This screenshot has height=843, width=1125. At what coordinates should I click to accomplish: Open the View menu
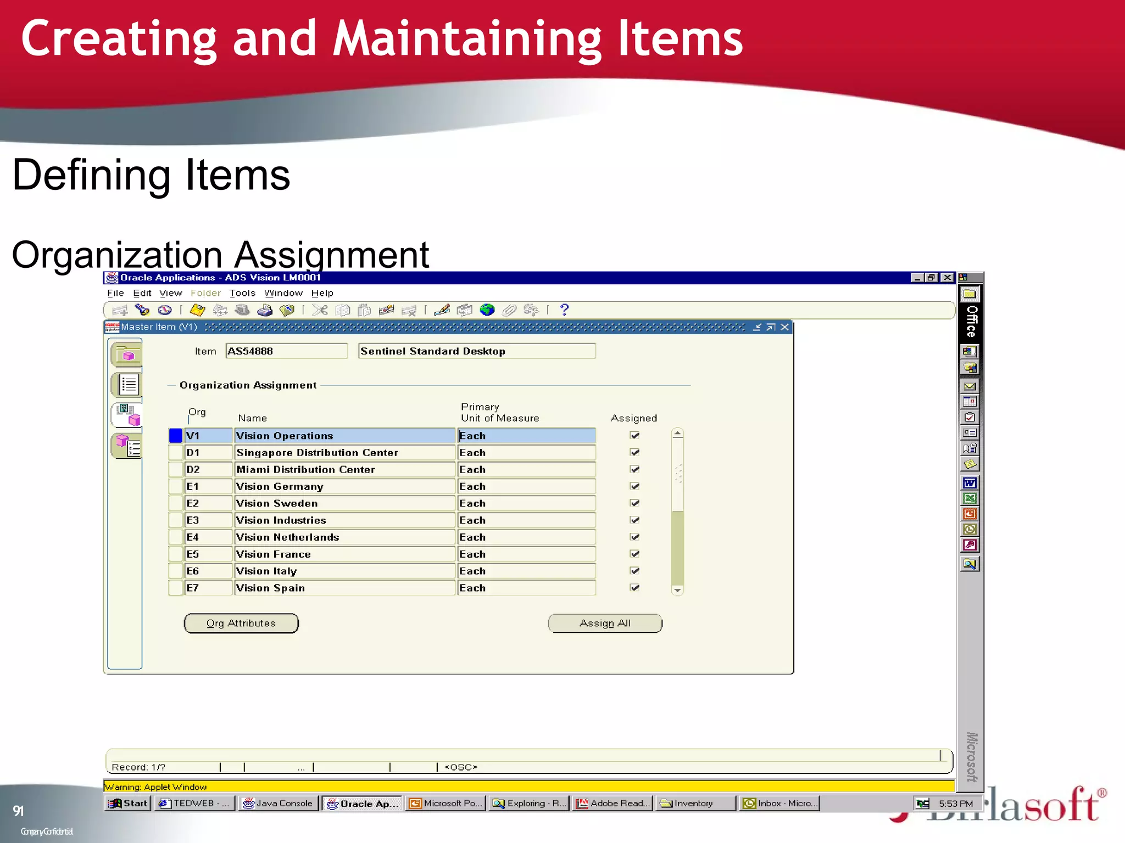tap(170, 293)
